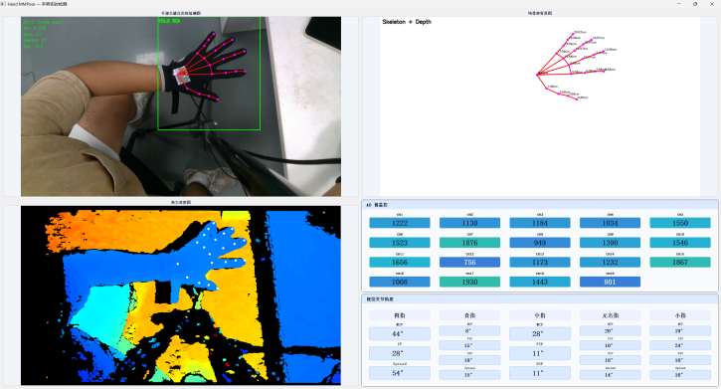This screenshot has width=721, height=389.
Task: Click the index finger 8° angle value
Action: click(469, 330)
